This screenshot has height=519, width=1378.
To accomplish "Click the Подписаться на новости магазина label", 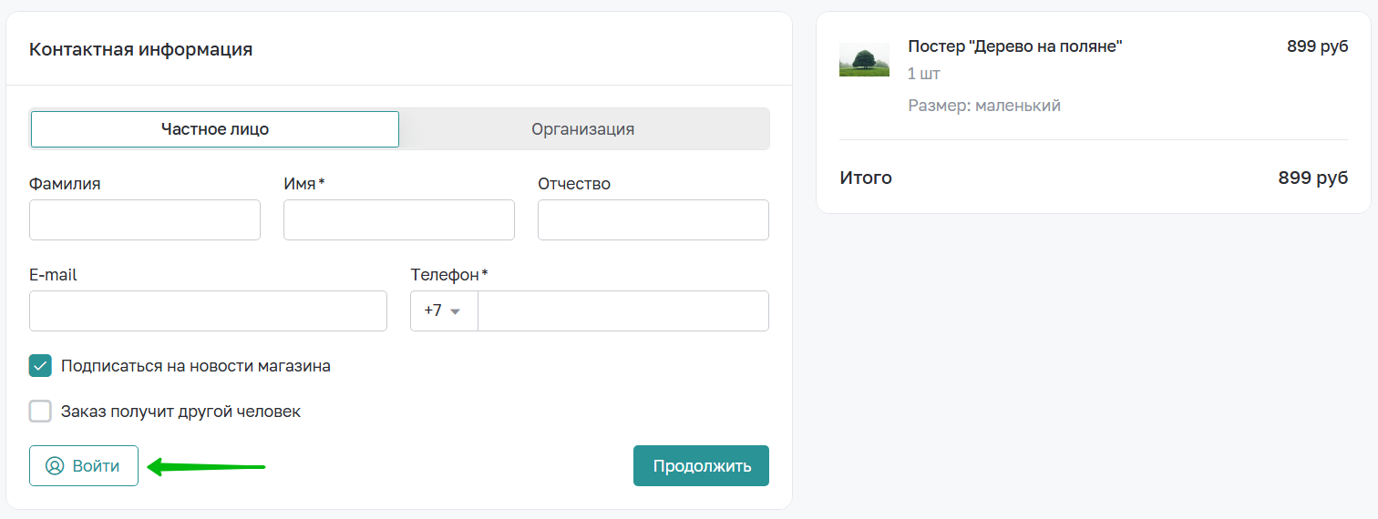I will pyautogui.click(x=195, y=366).
